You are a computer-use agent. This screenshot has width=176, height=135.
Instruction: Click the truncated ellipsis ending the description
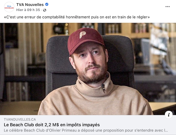(x=166, y=130)
